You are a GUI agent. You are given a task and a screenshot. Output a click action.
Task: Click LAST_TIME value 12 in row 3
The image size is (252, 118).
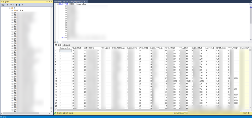tap(210, 56)
